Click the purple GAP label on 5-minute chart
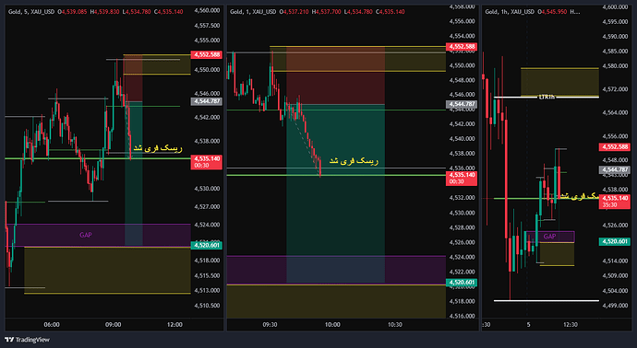The width and height of the screenshot is (637, 348). point(85,235)
